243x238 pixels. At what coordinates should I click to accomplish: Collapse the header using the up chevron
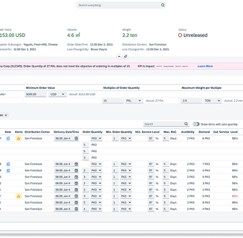click(119, 57)
